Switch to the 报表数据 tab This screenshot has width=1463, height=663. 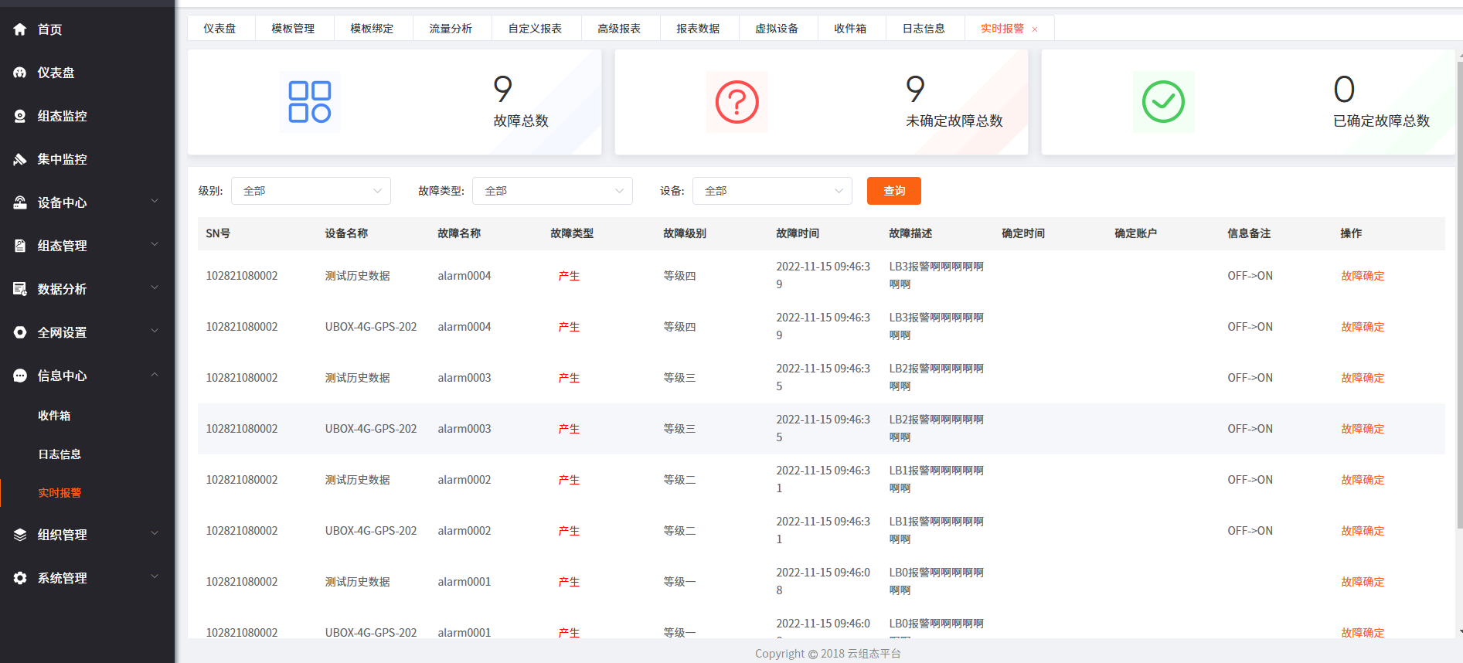(698, 29)
